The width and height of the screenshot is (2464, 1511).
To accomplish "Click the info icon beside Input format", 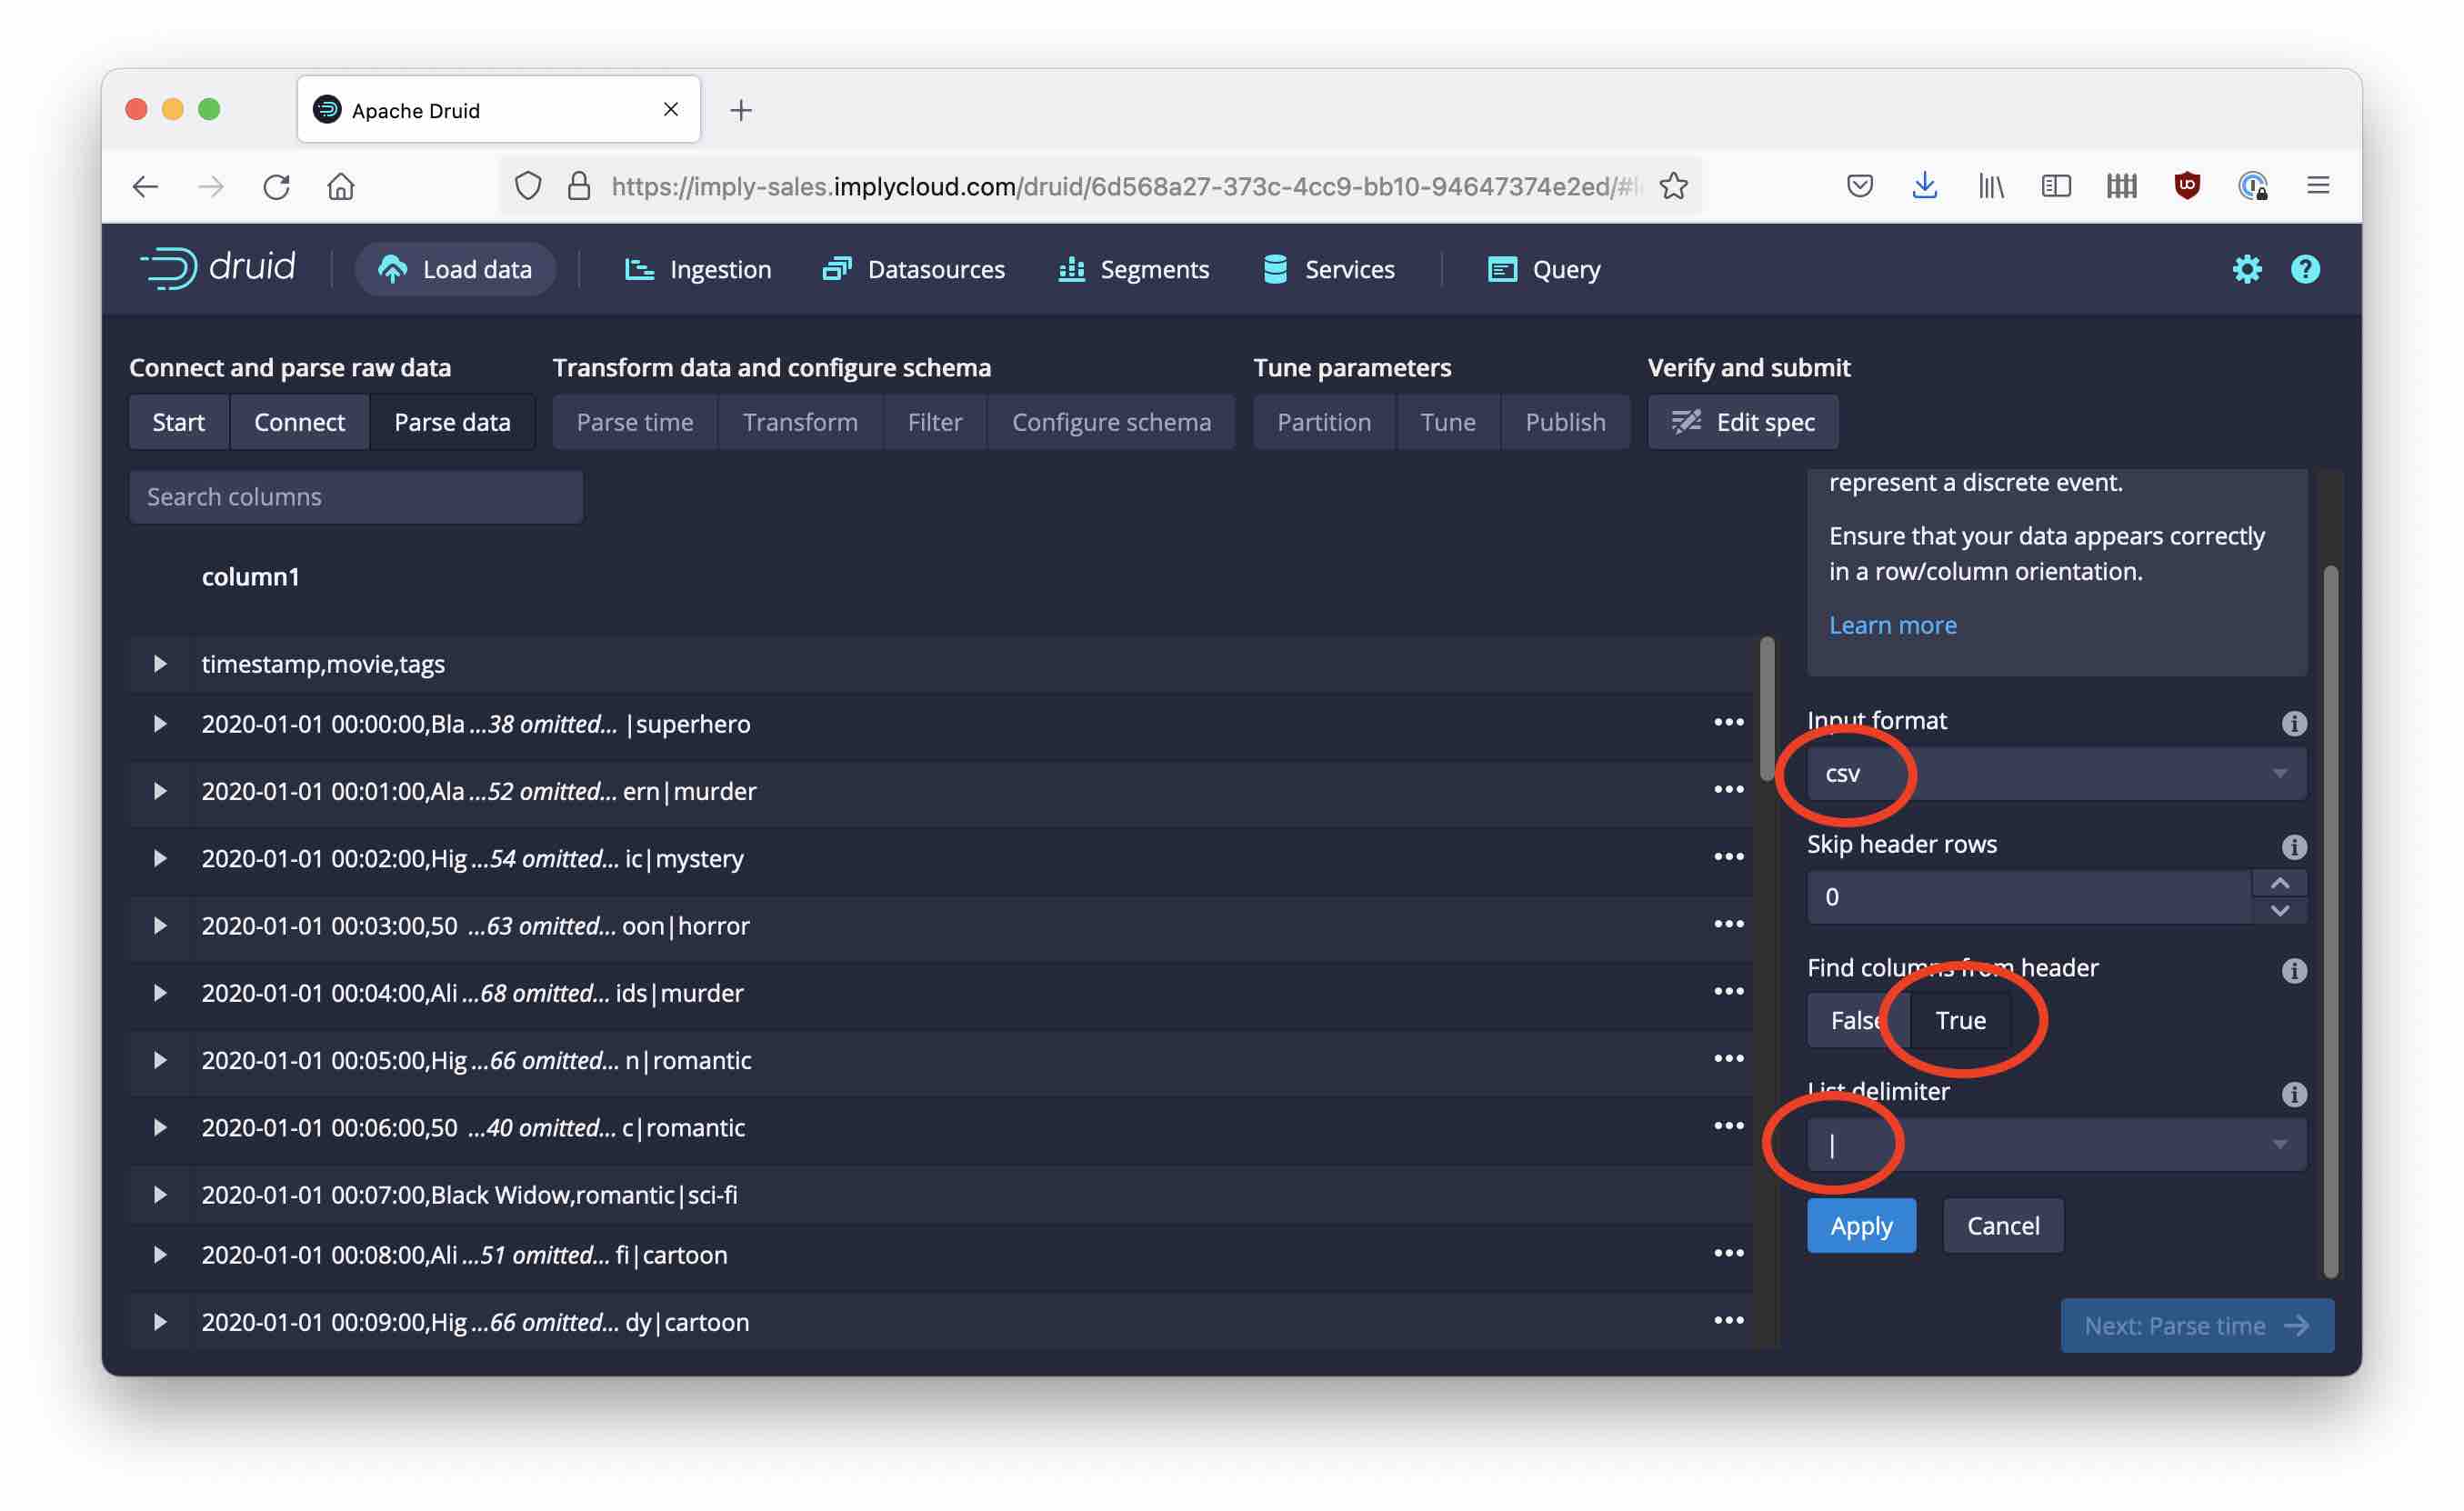I will 2296,723.
